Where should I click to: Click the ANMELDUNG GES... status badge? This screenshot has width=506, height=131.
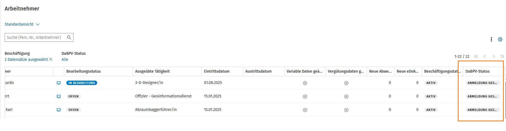pos(482,83)
